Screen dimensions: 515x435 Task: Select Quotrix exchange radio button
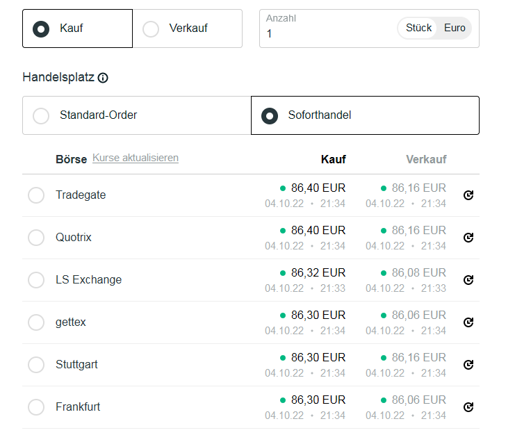pyautogui.click(x=36, y=238)
